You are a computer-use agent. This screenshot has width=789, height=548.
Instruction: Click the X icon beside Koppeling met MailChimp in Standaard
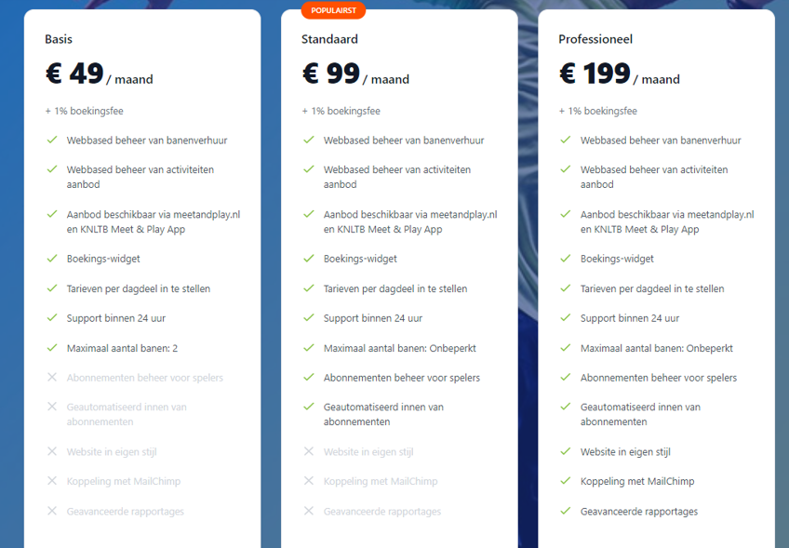pyautogui.click(x=309, y=481)
